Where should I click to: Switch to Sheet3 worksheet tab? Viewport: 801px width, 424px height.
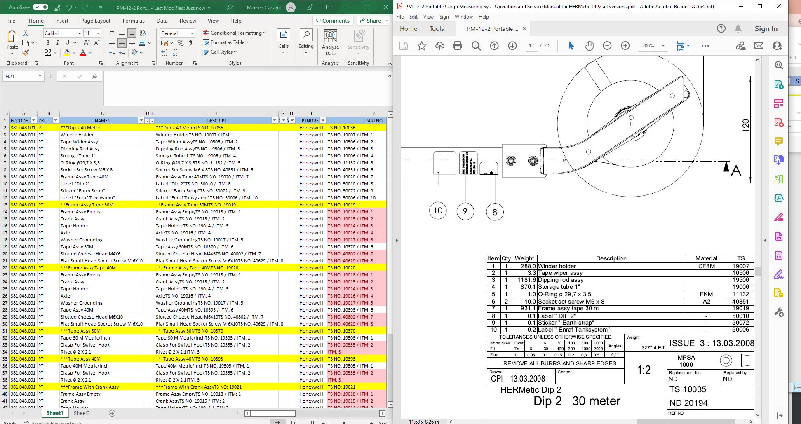tap(82, 413)
